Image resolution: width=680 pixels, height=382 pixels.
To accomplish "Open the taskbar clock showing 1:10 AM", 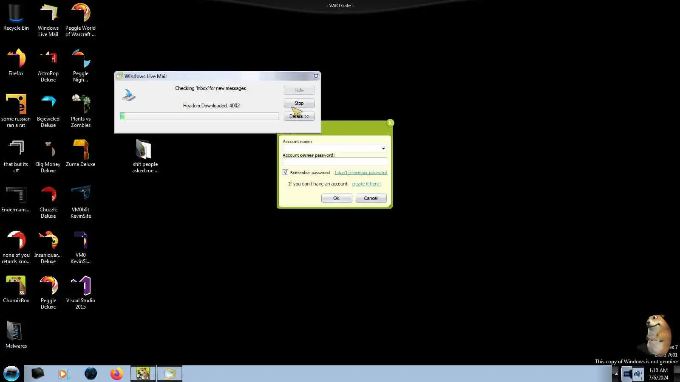I will coord(658,374).
